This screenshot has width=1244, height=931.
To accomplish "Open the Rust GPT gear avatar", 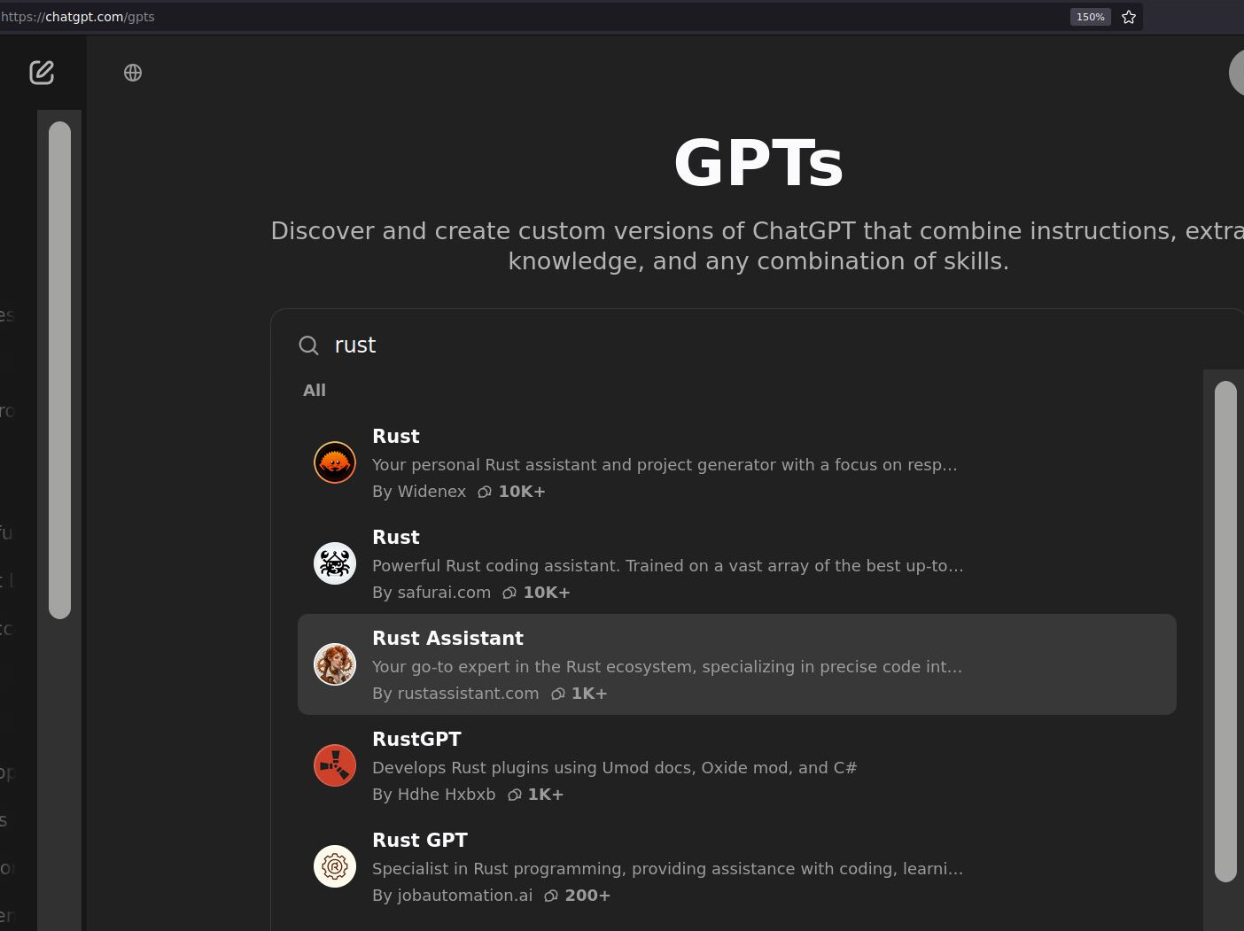I will tap(334, 865).
